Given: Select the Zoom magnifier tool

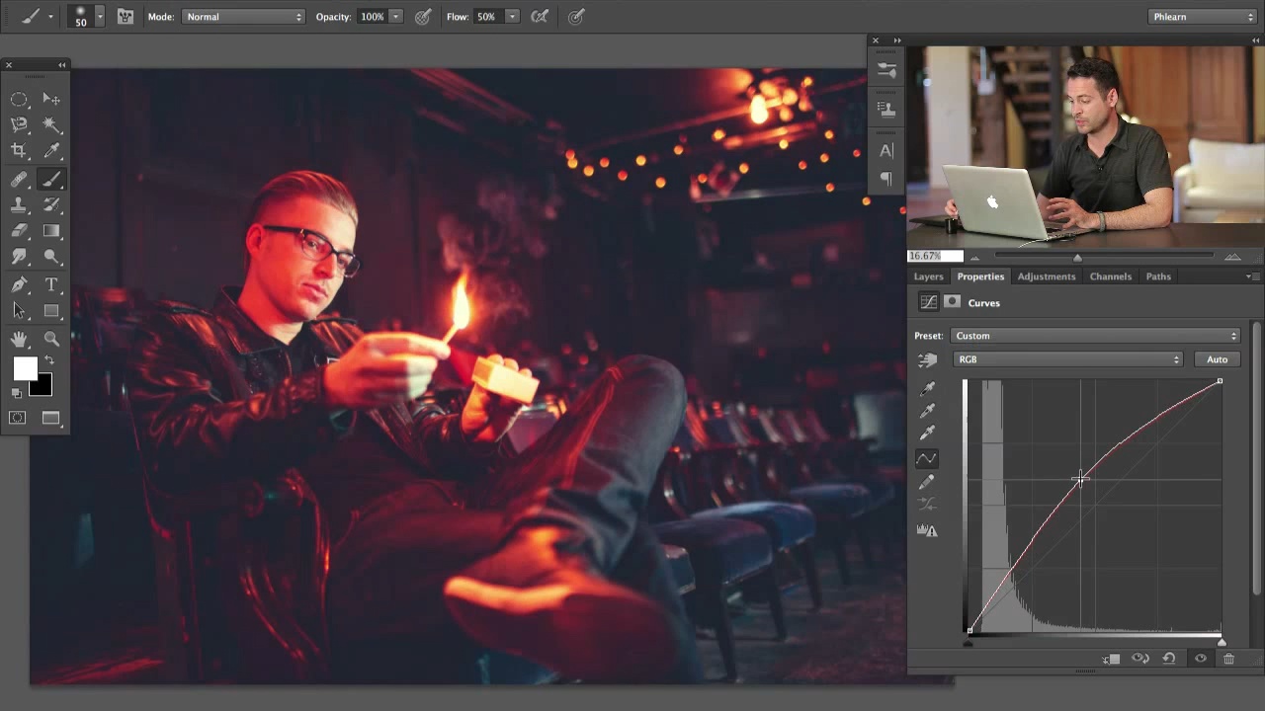Looking at the screenshot, I should tap(51, 340).
